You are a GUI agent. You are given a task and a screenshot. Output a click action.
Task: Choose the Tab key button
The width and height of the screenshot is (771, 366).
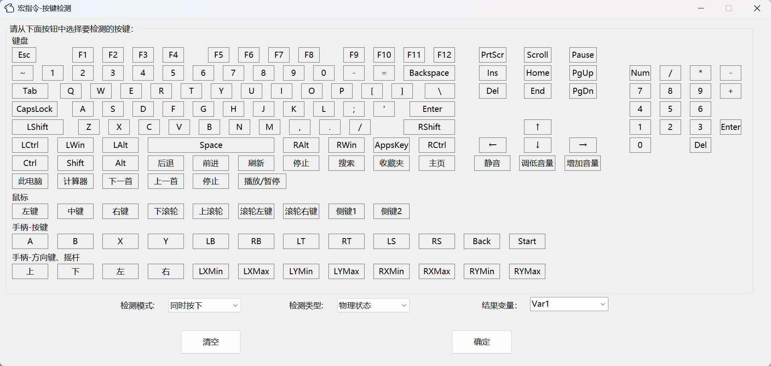[30, 91]
